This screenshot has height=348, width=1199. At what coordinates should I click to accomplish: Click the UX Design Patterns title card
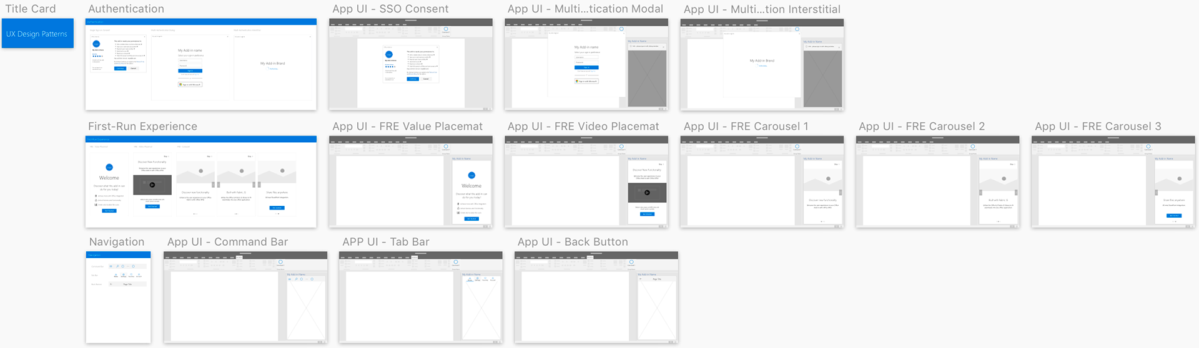click(x=37, y=34)
